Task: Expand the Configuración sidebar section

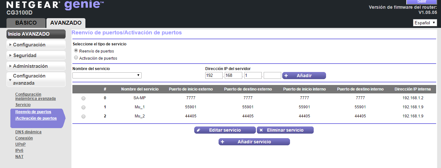Action: 36,45
